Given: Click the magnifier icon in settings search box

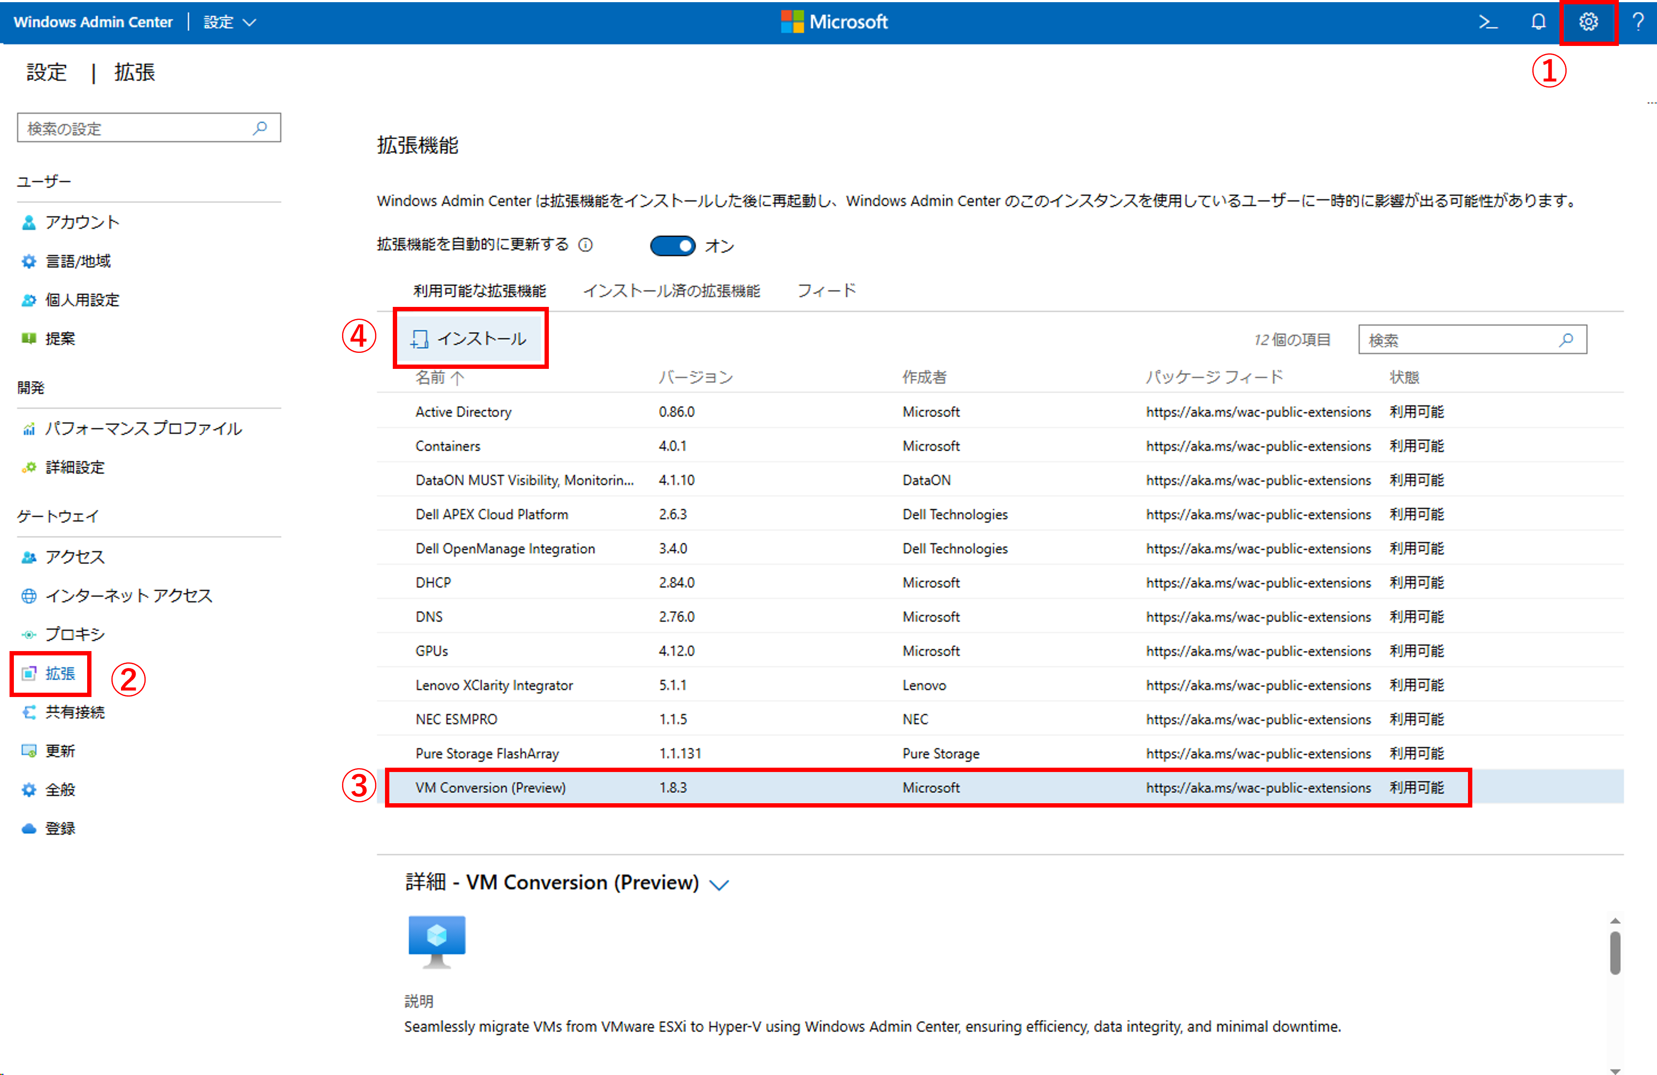Looking at the screenshot, I should [261, 128].
